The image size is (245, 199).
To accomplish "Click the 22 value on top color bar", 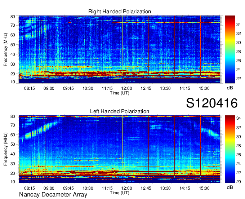I will pyautogui.click(x=239, y=79).
